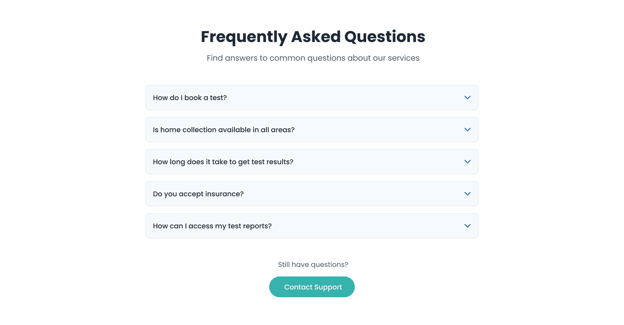This screenshot has width=624, height=325.
Task: Expand the chevron on 'How do I book a test?'
Action: tap(468, 97)
